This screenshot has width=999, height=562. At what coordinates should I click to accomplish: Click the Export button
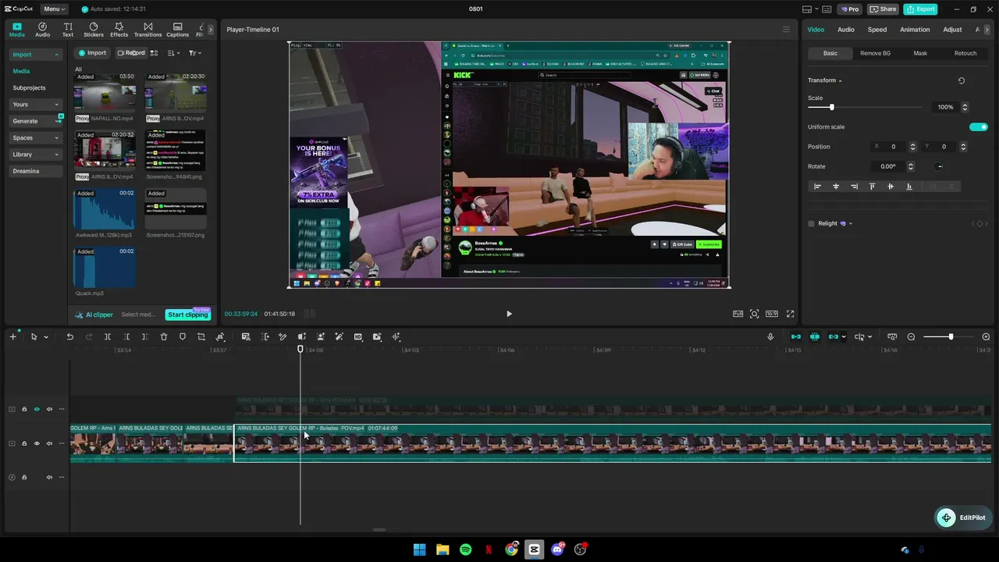920,9
